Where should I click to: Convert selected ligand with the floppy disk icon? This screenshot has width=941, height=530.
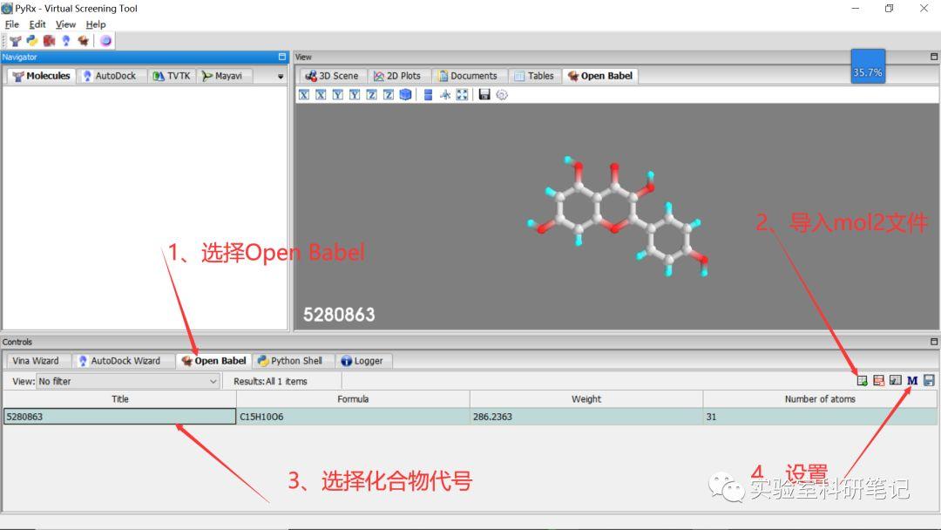coord(927,380)
